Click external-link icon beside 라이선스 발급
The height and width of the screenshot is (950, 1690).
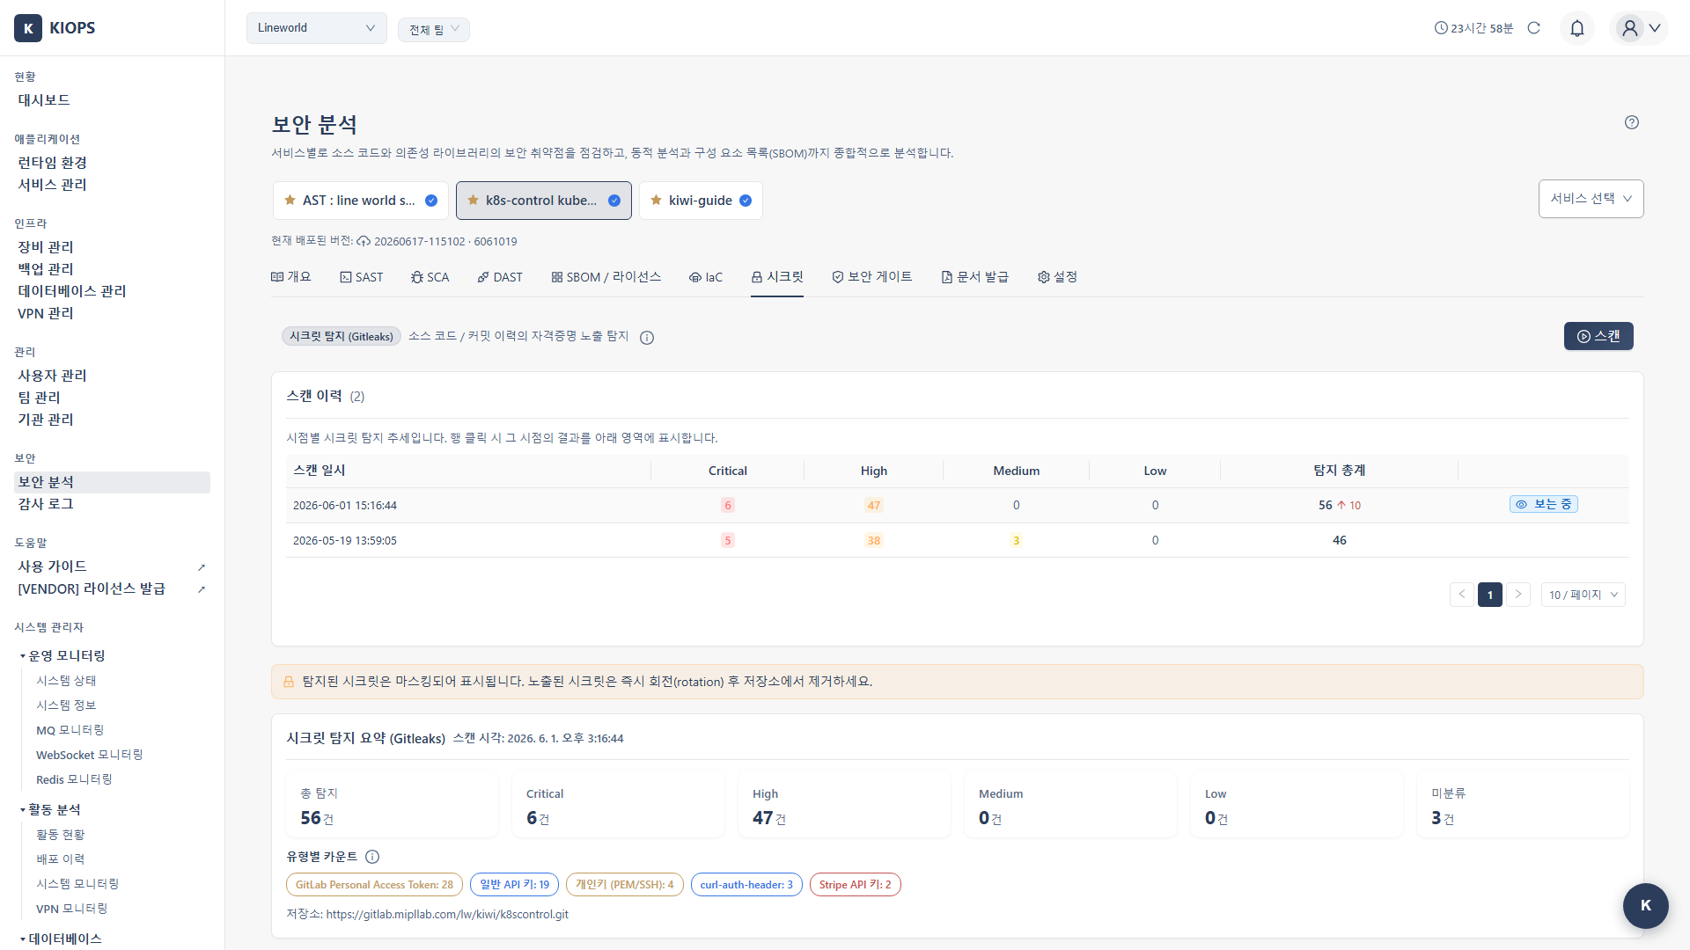[202, 589]
